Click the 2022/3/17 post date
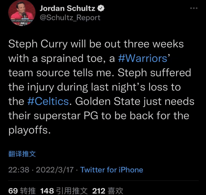This screenshot has width=206, height=195. click(x=55, y=170)
